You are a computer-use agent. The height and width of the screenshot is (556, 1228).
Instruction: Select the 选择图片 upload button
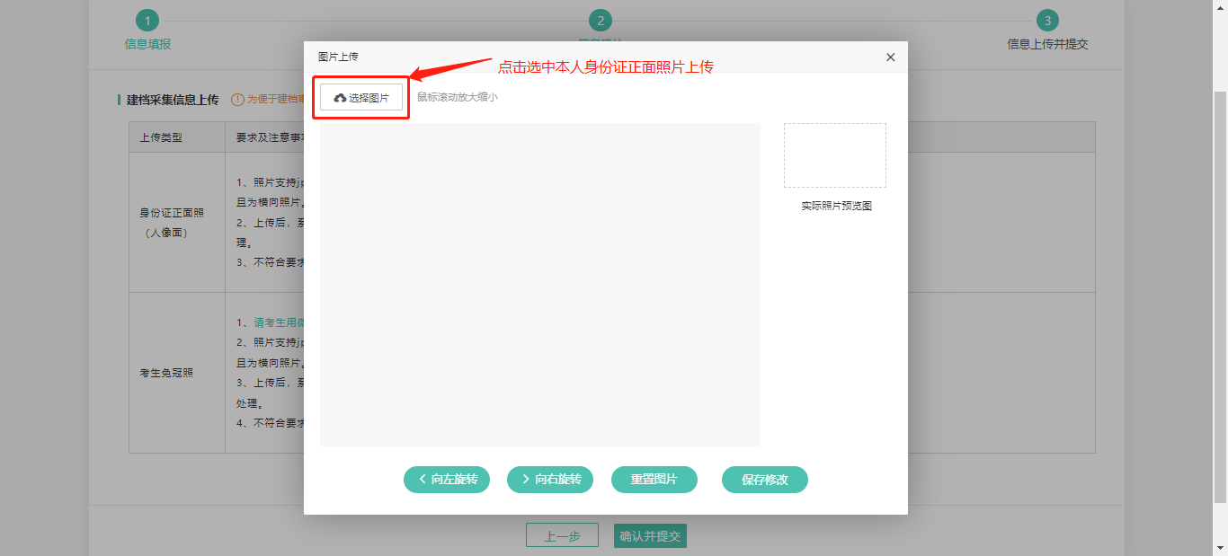(x=360, y=98)
